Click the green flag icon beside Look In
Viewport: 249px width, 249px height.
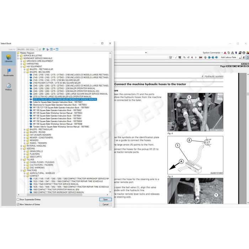44,49
